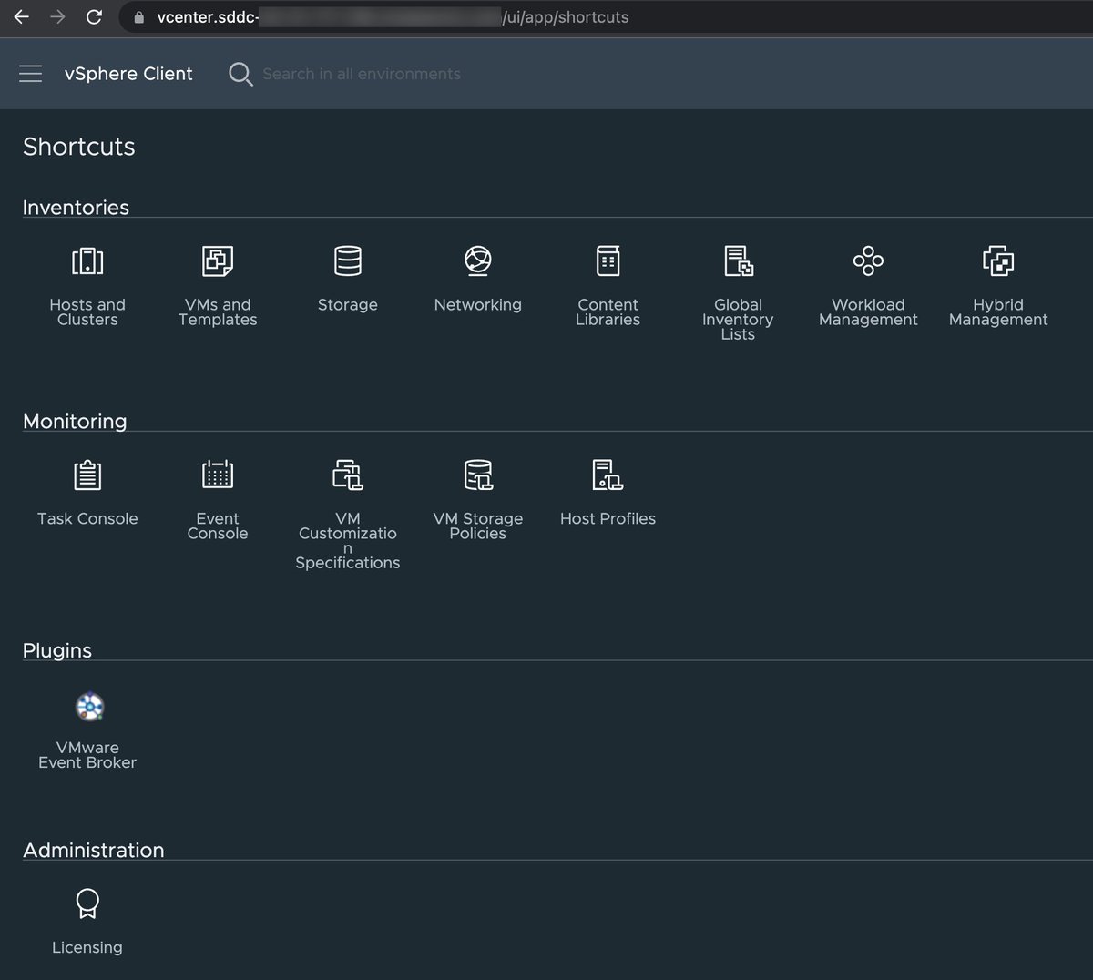This screenshot has height=980, width=1093.
Task: Click the Global Inventory Lists label
Action: tap(738, 320)
